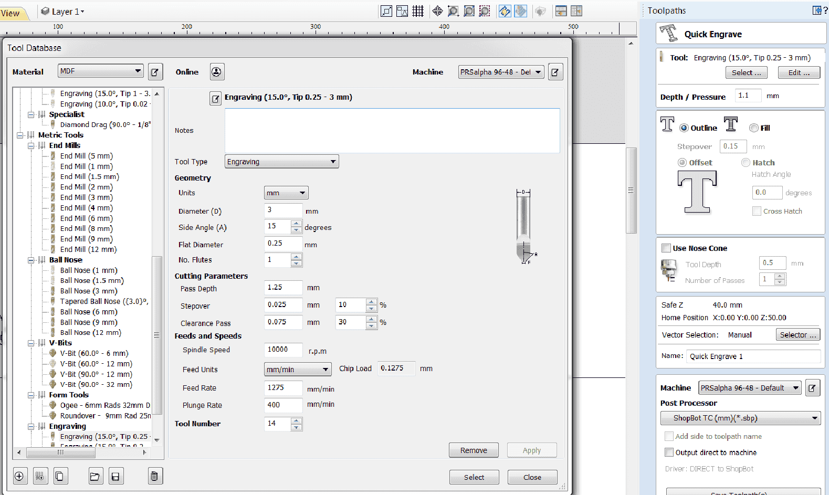Select Ball Nose (3 mm) tool

(89, 291)
